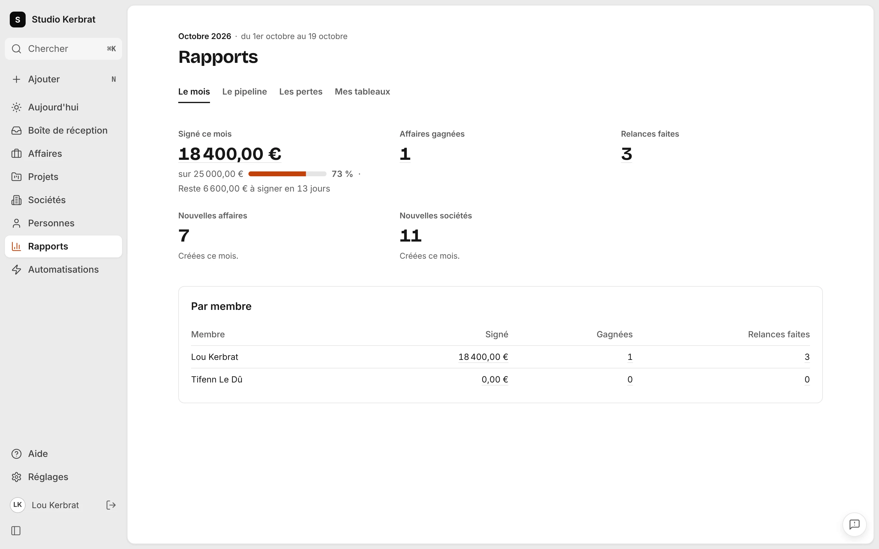Open the Aide help icon
Screen dimensions: 879x549
[16, 454]
